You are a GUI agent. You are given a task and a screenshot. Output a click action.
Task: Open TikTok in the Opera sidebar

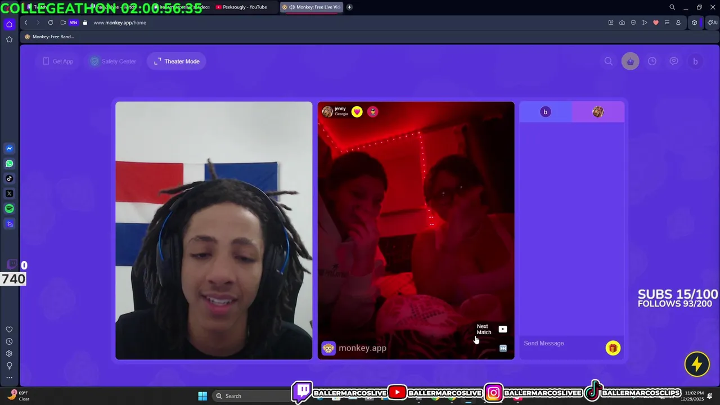9,178
